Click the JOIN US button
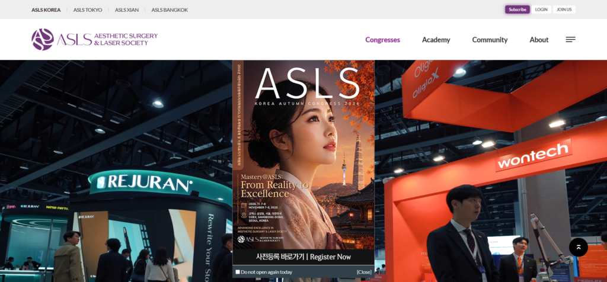The image size is (607, 282). [x=564, y=9]
